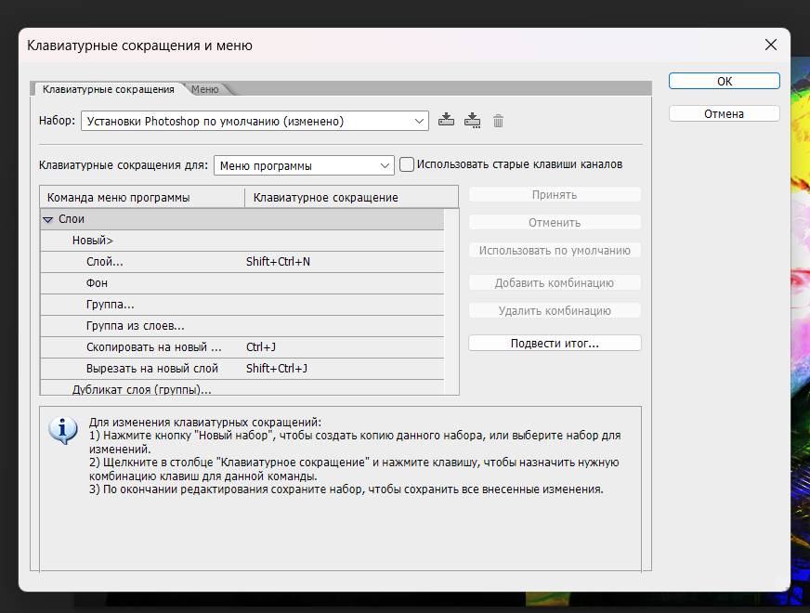Close the keyboard shortcuts dialog with X
This screenshot has height=613, width=810.
(770, 45)
